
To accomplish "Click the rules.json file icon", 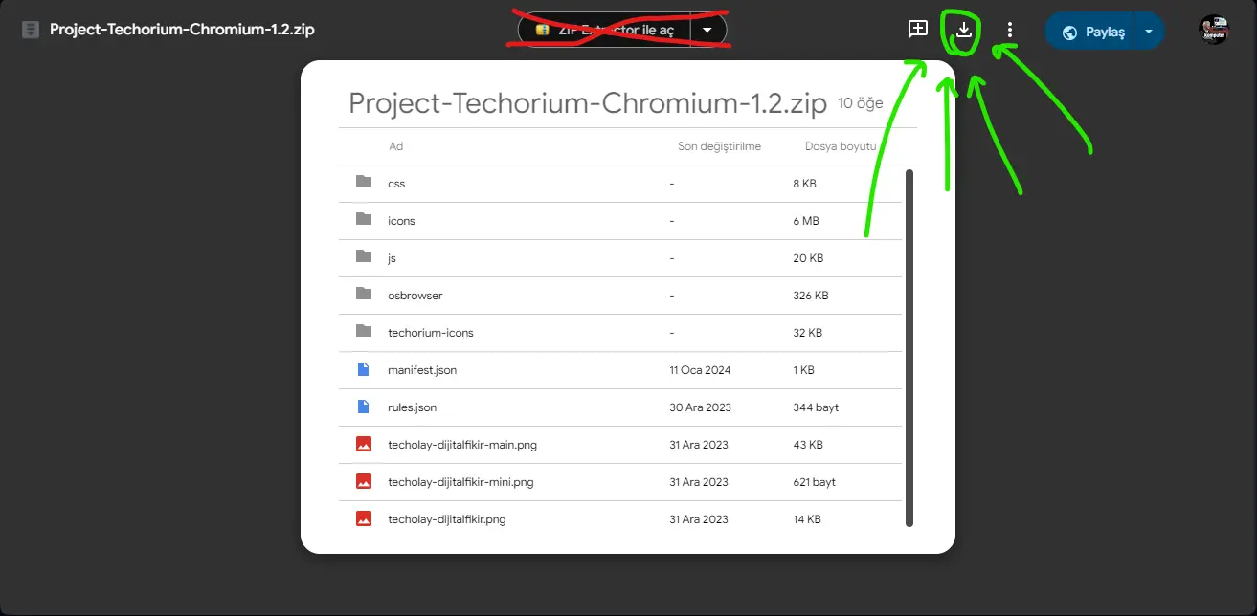I will [x=363, y=407].
